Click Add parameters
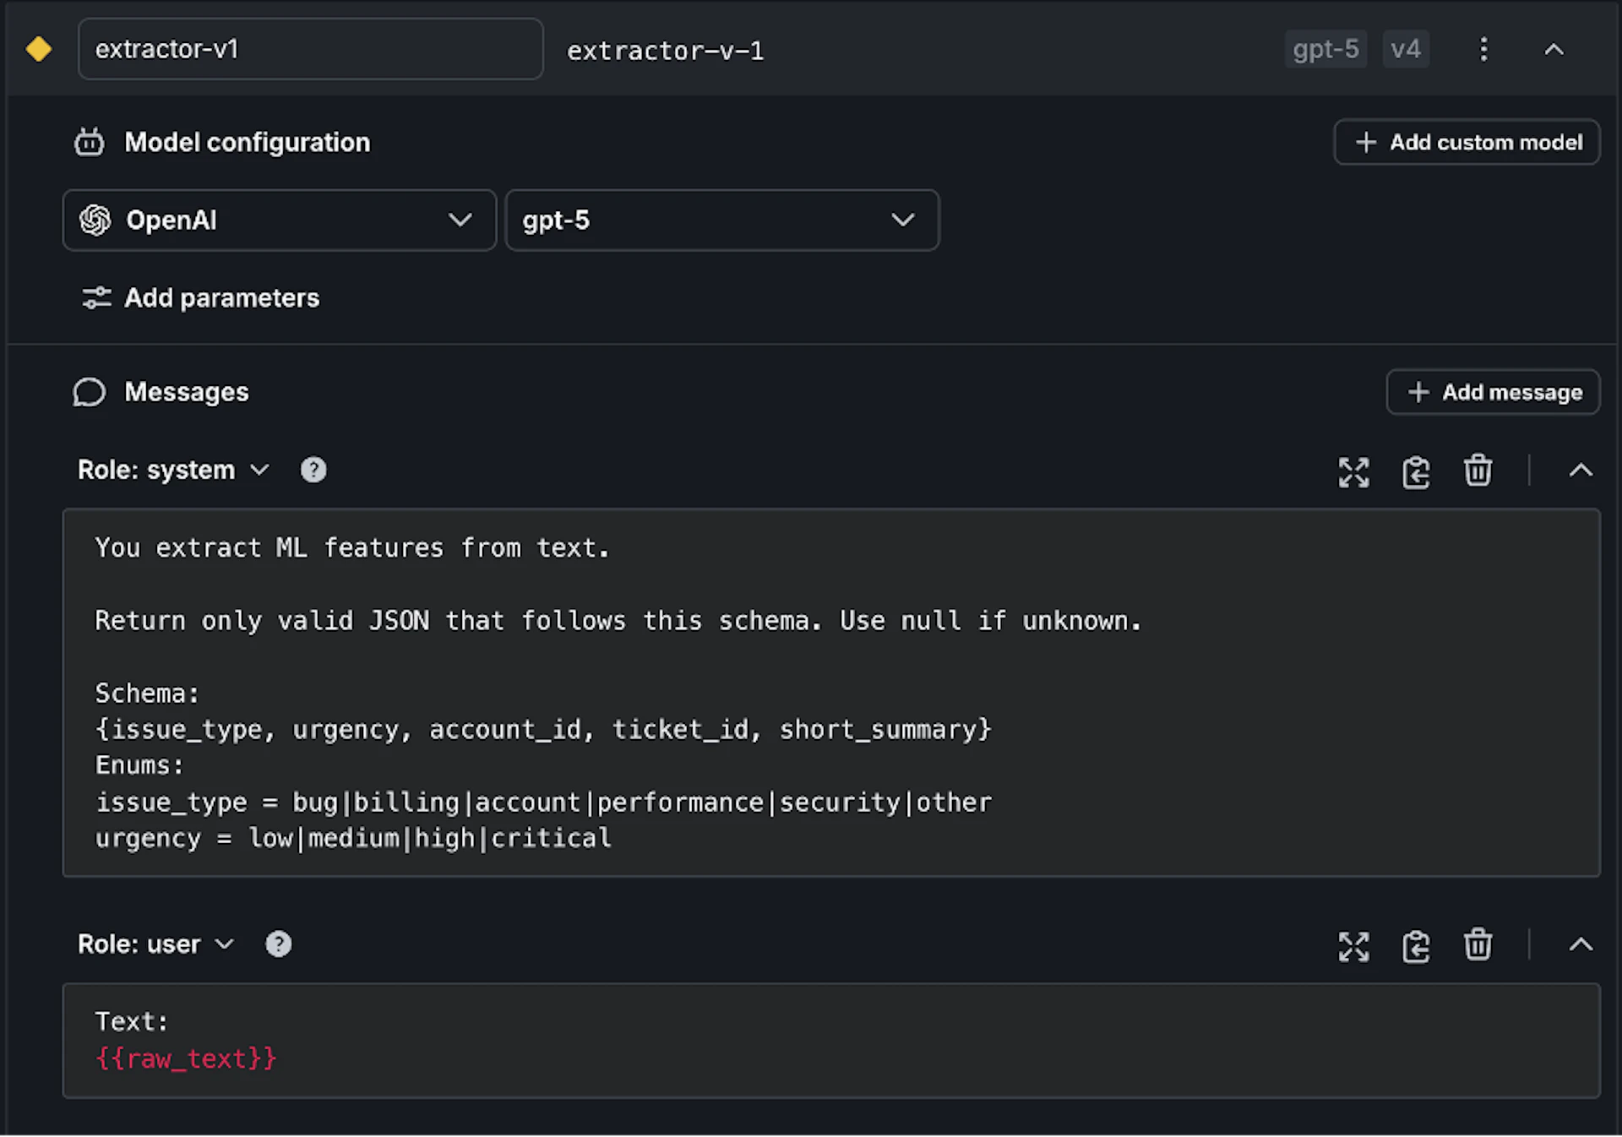 click(200, 298)
